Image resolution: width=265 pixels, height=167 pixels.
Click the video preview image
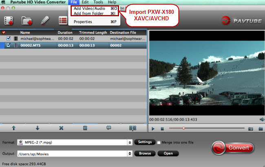pos(207,73)
